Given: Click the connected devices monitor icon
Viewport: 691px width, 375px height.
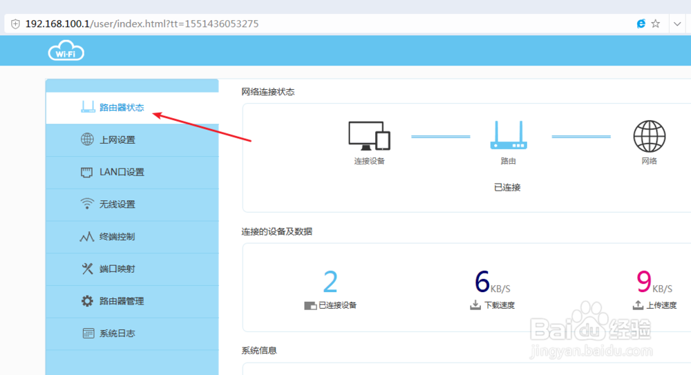Looking at the screenshot, I should pos(369,136).
